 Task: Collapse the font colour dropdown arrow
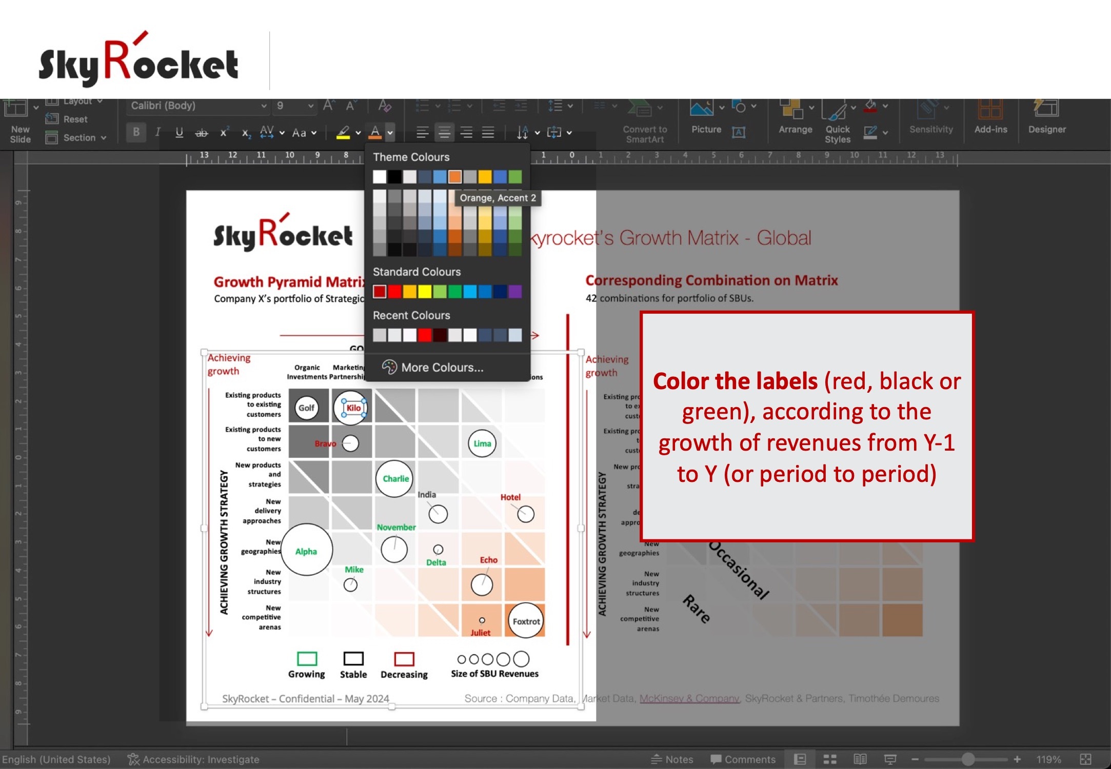pyautogui.click(x=390, y=133)
